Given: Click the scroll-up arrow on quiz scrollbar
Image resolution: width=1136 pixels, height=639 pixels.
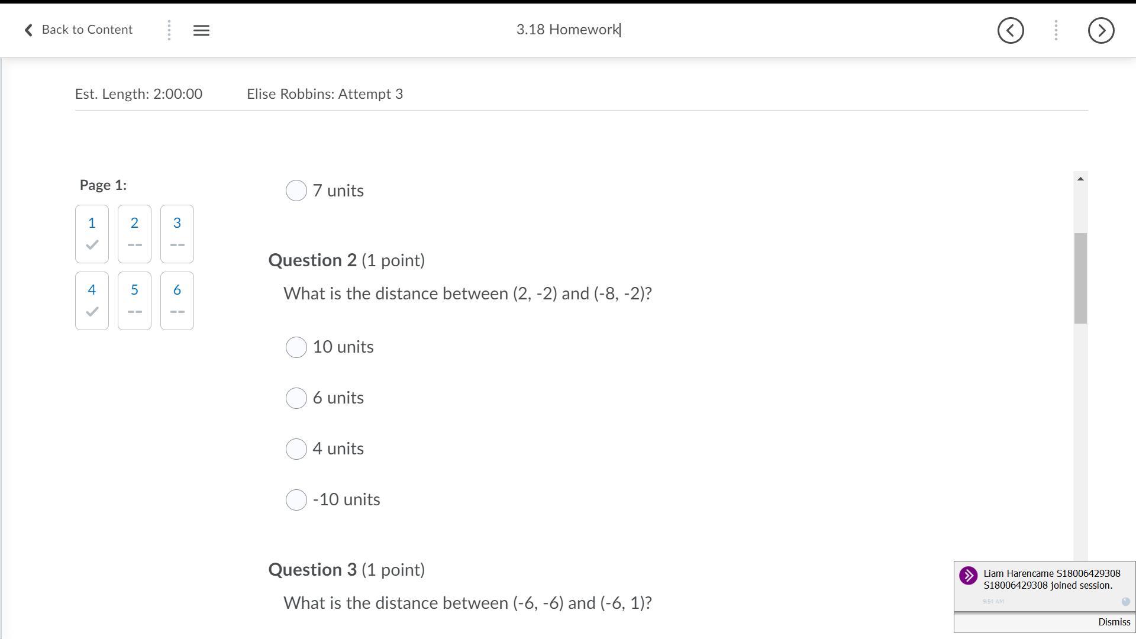Looking at the screenshot, I should coord(1080,179).
